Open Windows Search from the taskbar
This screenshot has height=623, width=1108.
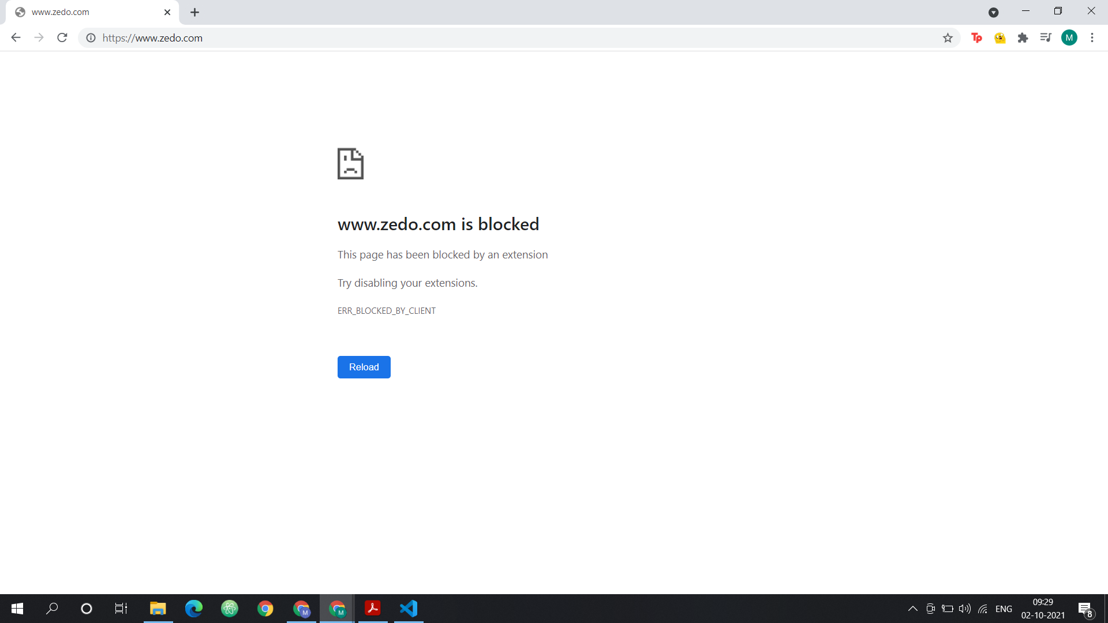click(51, 609)
